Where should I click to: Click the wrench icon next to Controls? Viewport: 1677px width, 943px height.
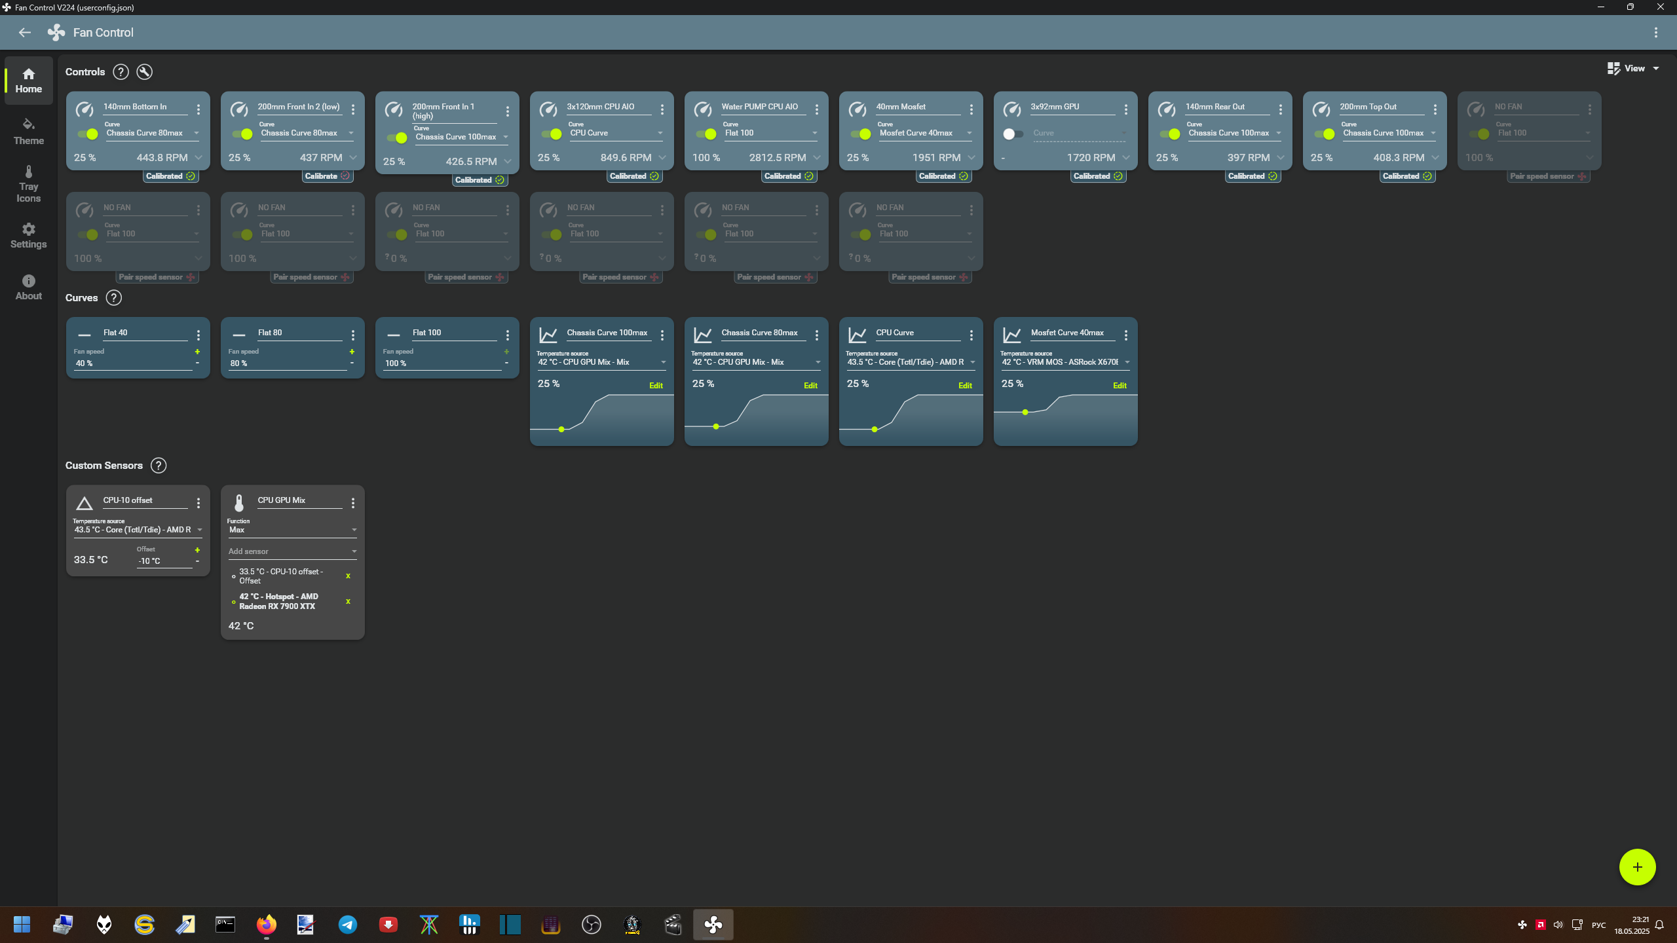pyautogui.click(x=144, y=72)
